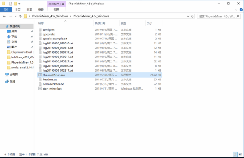Click the 2018/4/11 date cell
The height and width of the screenshot is (158, 244).
(106, 89)
